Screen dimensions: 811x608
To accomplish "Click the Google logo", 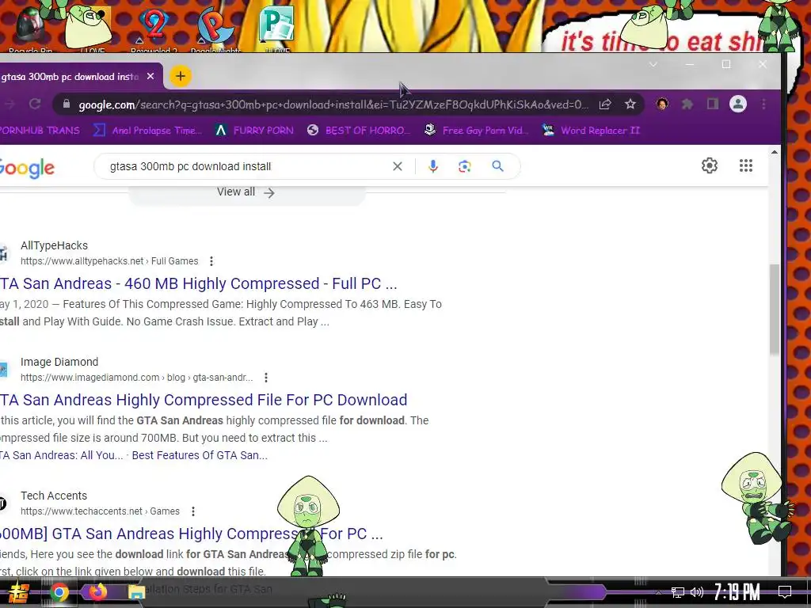I will [27, 168].
